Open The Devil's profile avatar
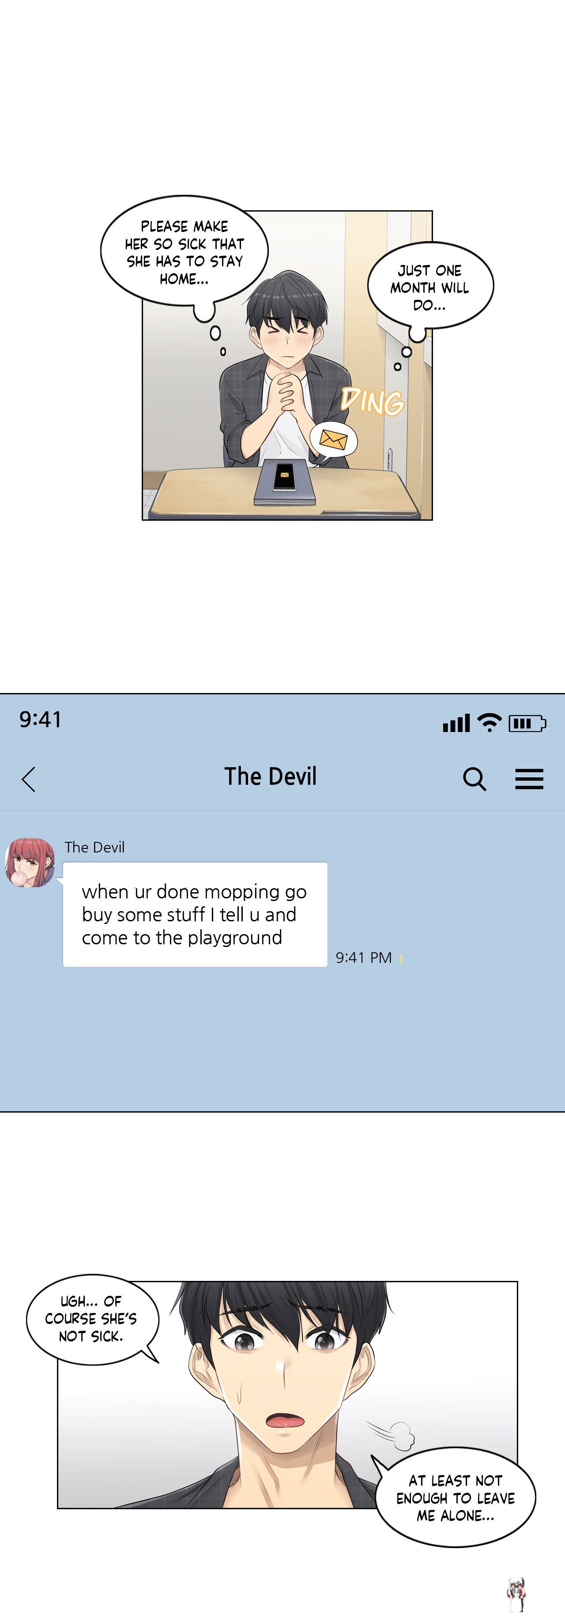The image size is (565, 1617). [30, 862]
